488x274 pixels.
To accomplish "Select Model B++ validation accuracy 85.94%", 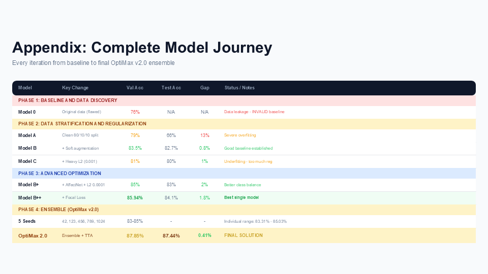I will pos(135,198).
